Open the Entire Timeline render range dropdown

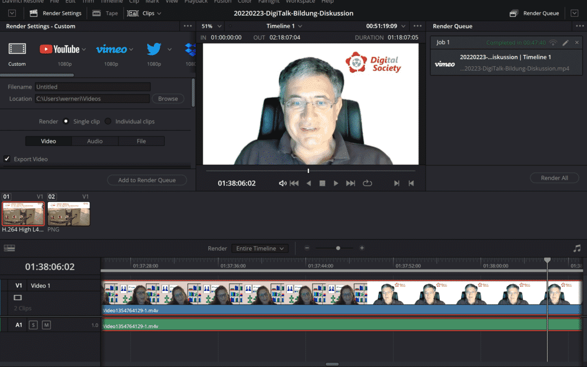click(260, 248)
